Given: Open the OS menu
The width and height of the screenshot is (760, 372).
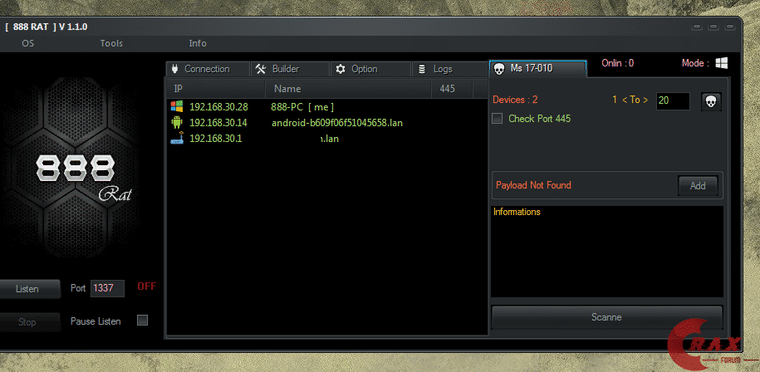Looking at the screenshot, I should coord(27,43).
